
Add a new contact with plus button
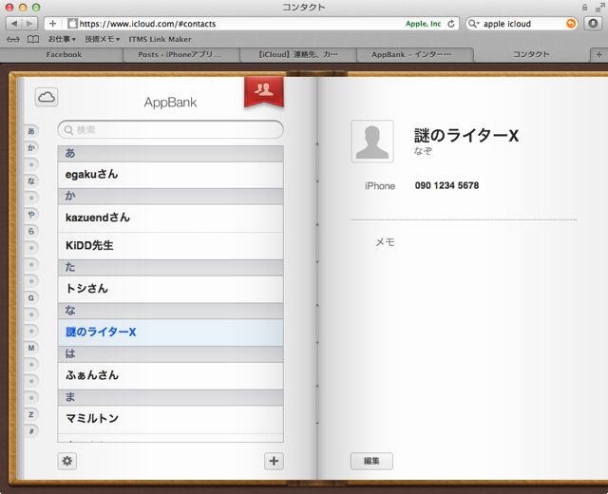tap(274, 461)
